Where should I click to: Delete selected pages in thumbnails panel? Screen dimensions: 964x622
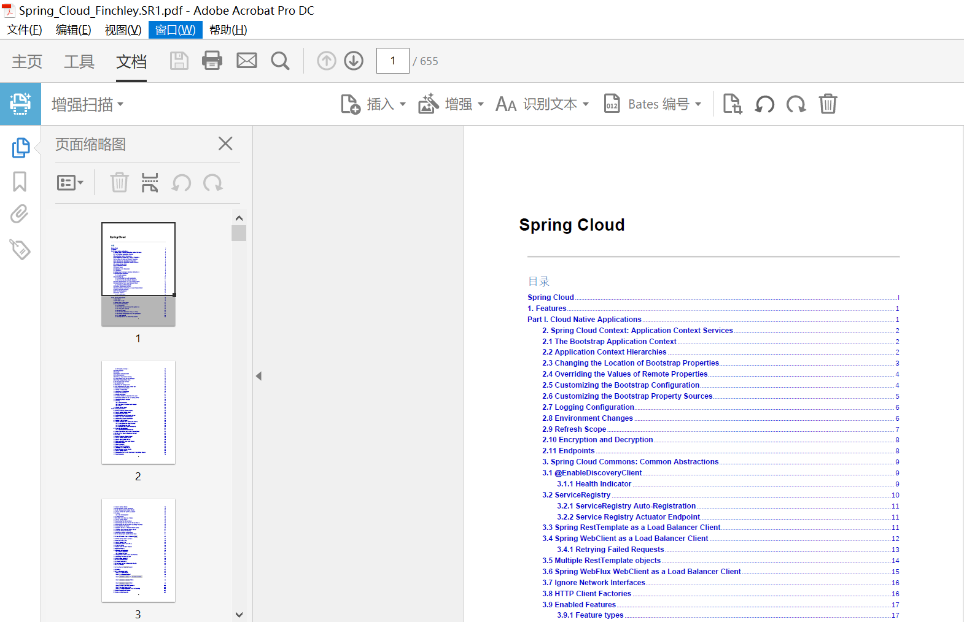[x=119, y=182]
